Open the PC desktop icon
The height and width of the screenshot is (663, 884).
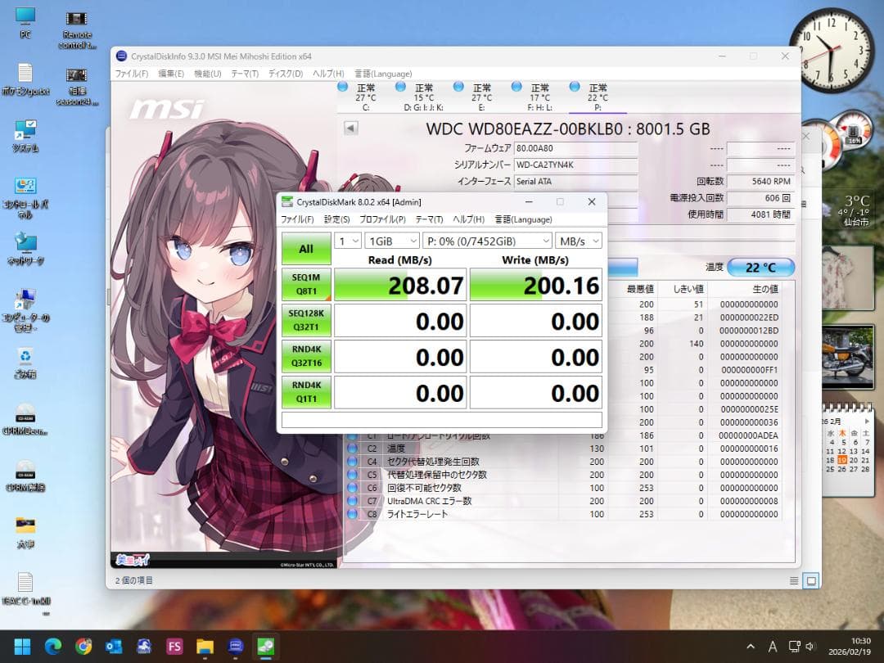point(25,23)
